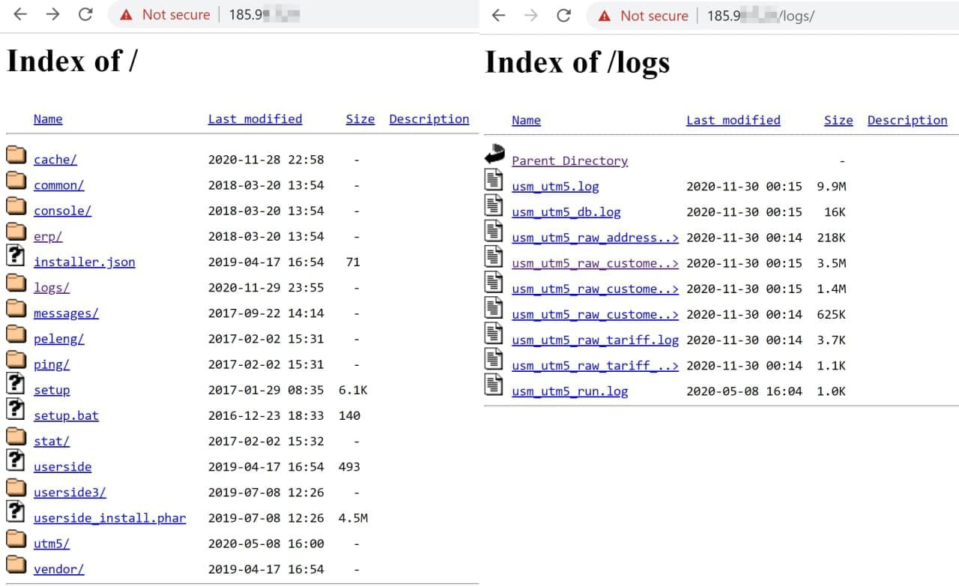Image resolution: width=959 pixels, height=587 pixels.
Task: Click the file icon beside usm_utm5_run.log
Action: click(x=494, y=385)
